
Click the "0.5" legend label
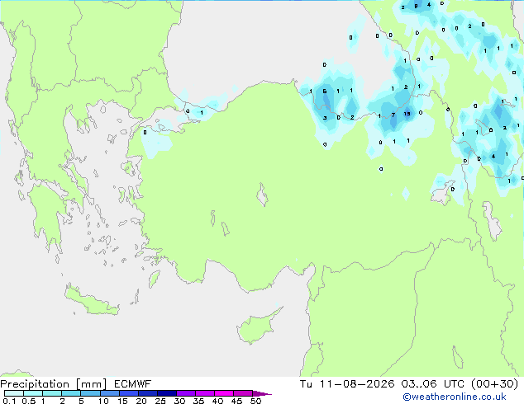(x=28, y=401)
